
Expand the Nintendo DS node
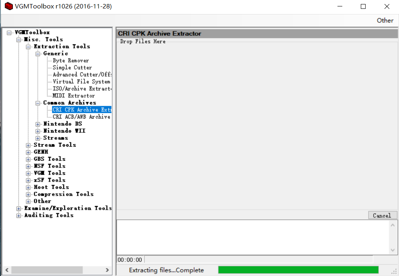coord(38,124)
